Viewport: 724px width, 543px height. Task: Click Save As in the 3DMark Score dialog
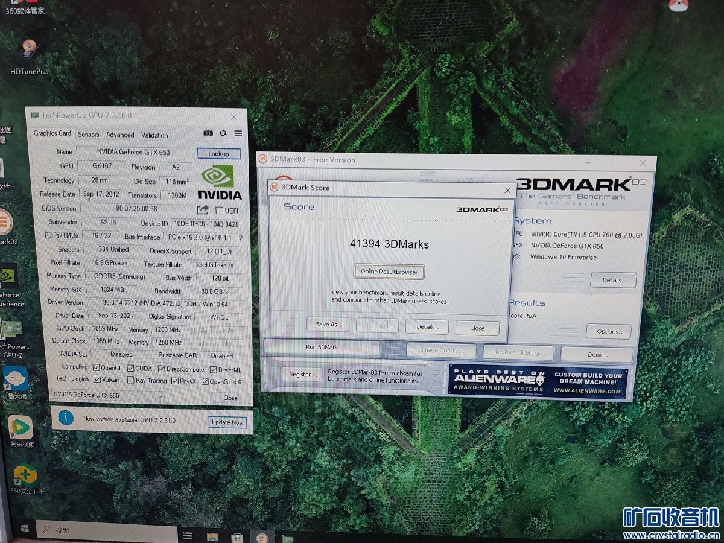pos(329,324)
